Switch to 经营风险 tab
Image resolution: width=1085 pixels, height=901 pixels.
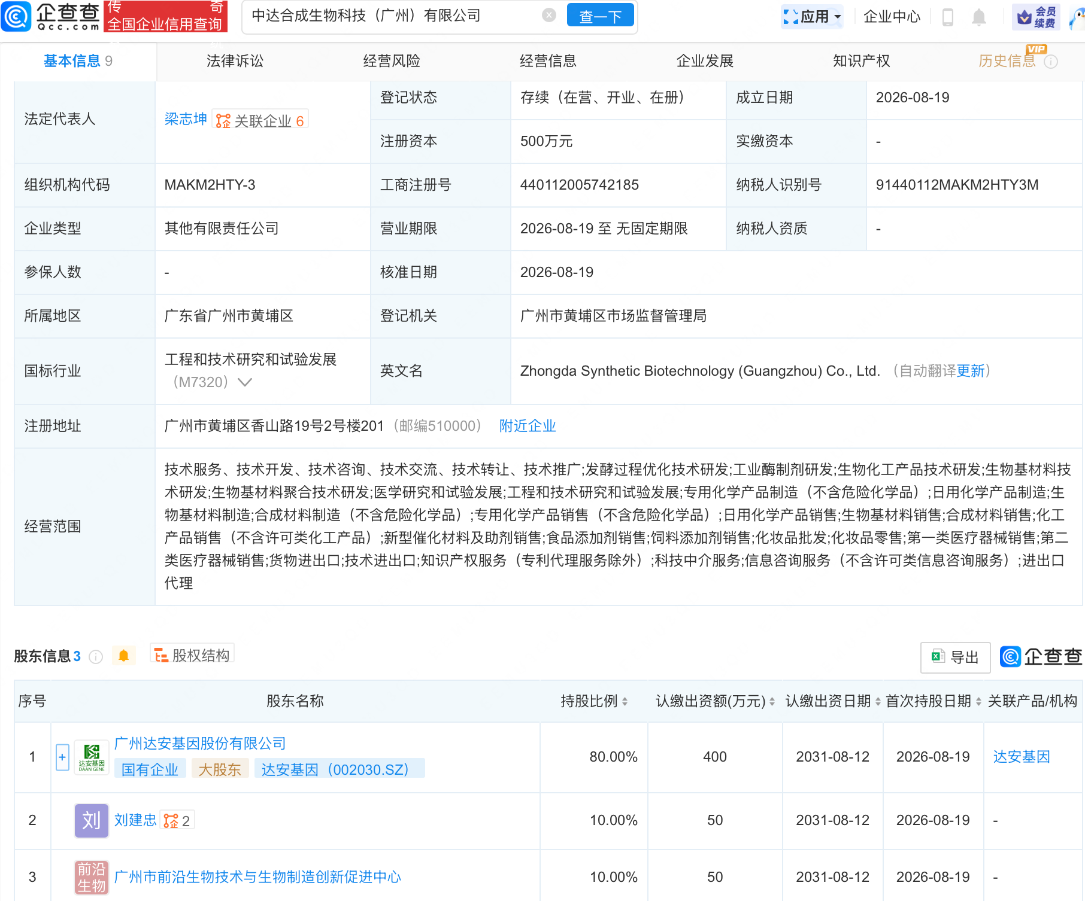(x=392, y=61)
